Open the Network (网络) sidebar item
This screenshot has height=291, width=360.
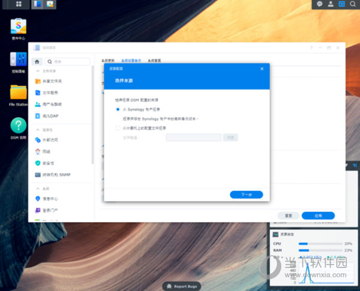(43, 151)
